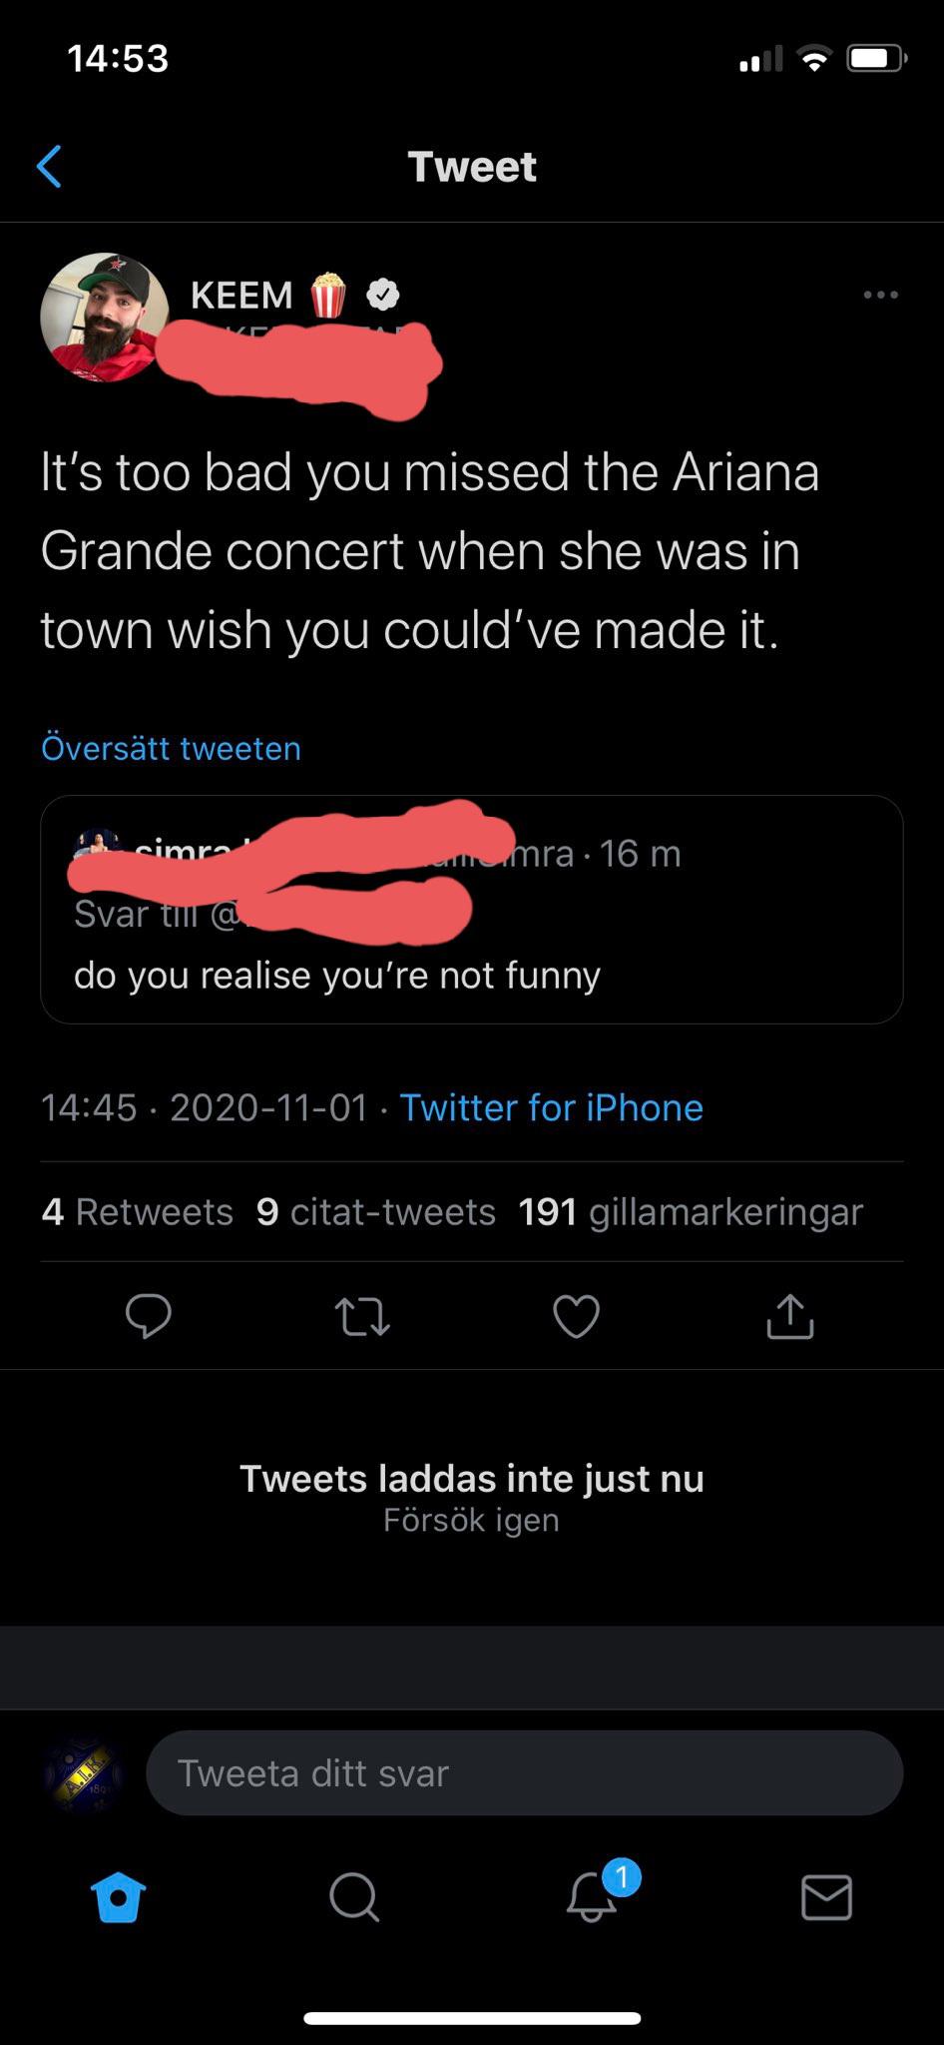Open the three-dot tweet options menu
The width and height of the screenshot is (944, 2045).
(880, 295)
